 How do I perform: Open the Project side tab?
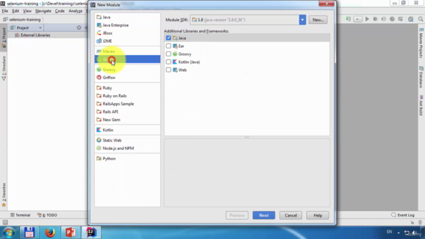coord(4,38)
